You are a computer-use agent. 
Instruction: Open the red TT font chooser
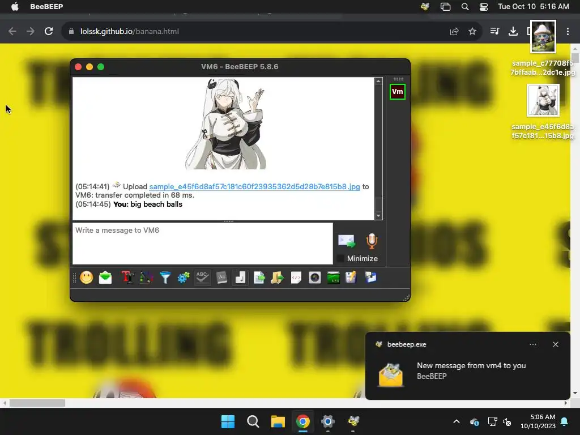[127, 278]
